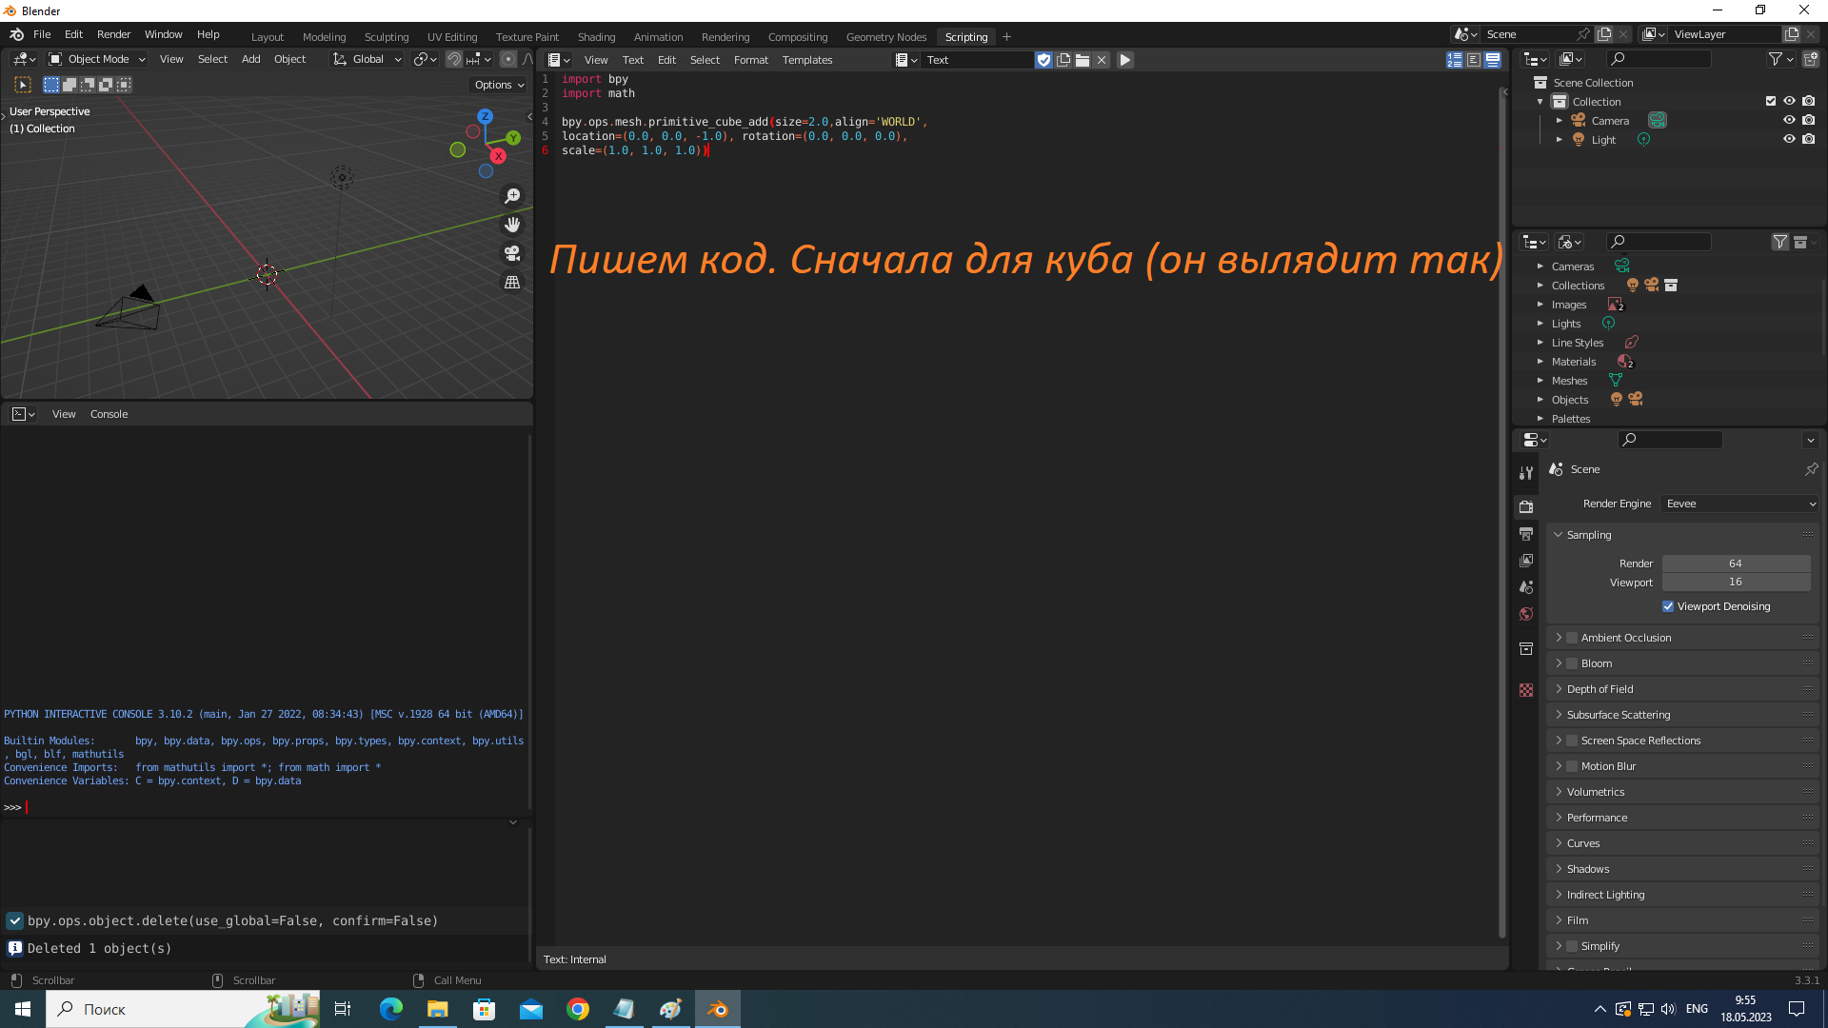Enable the Motion Blur checkbox
The height and width of the screenshot is (1028, 1828).
[x=1572, y=766]
